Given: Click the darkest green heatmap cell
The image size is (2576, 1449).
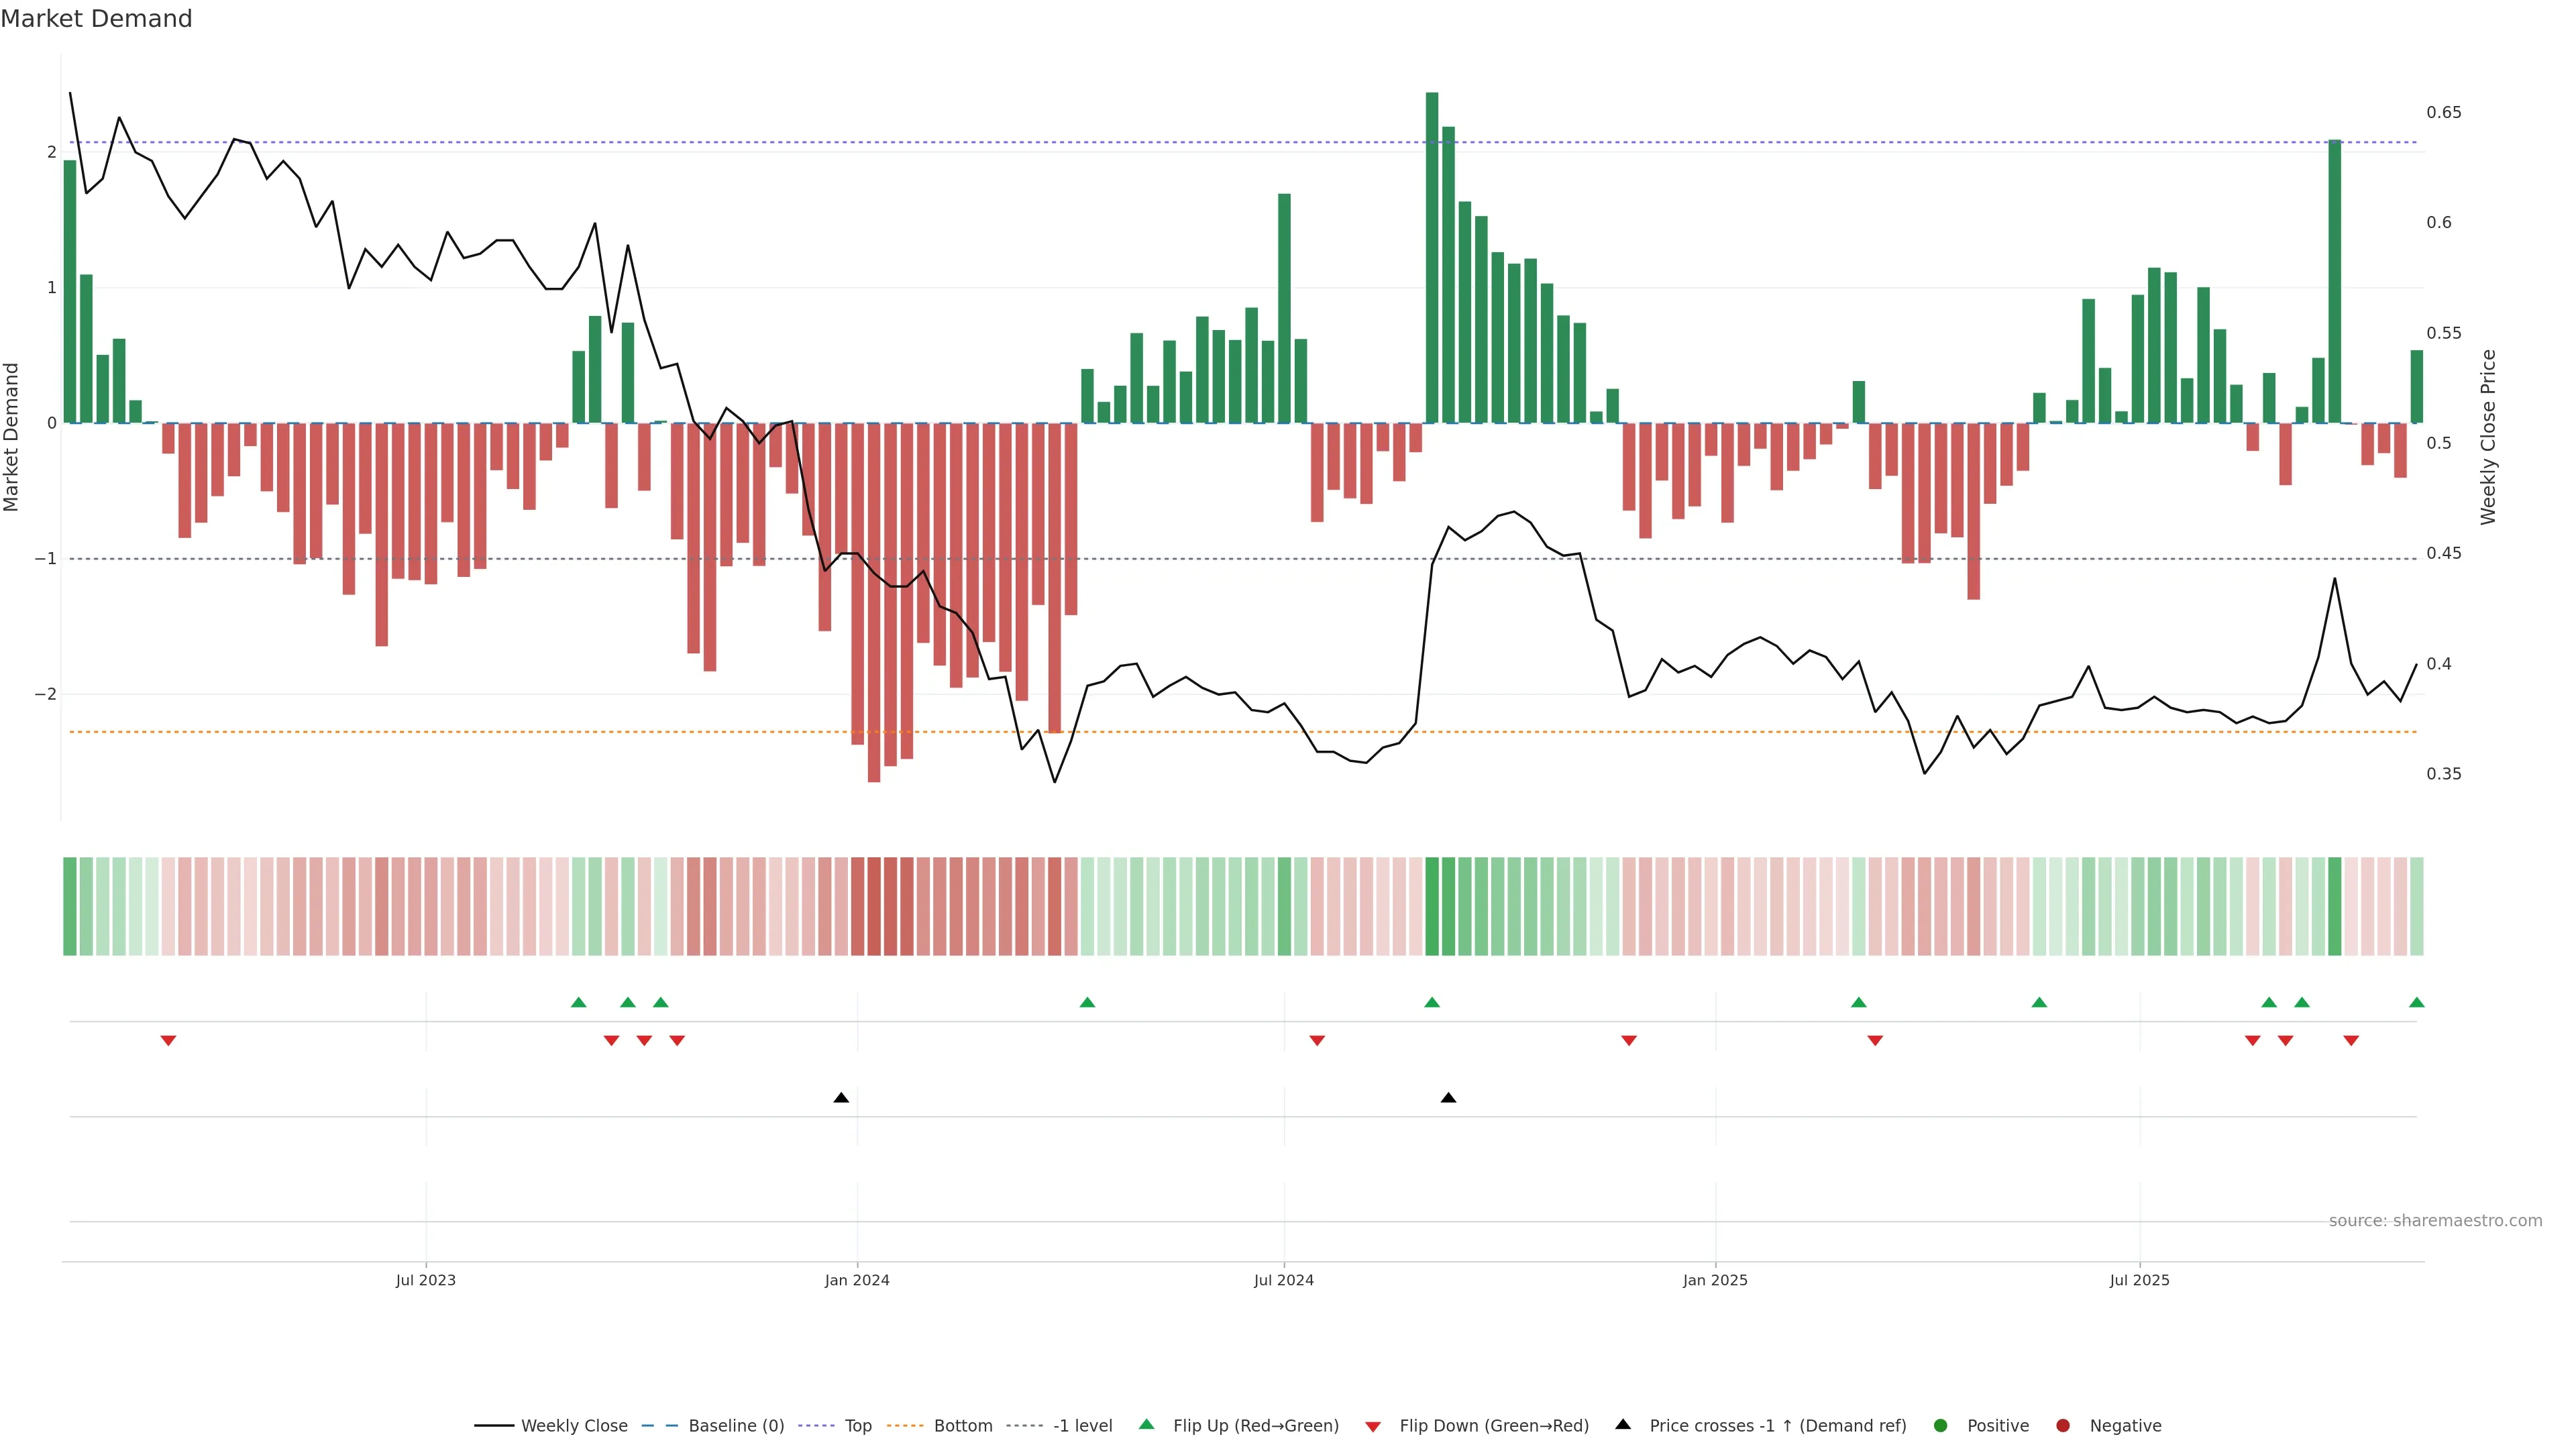Looking at the screenshot, I should 1432,906.
